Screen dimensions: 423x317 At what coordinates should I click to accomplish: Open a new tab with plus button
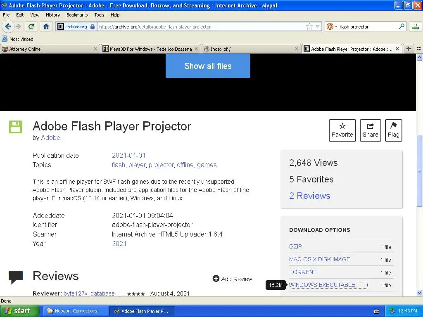point(409,49)
